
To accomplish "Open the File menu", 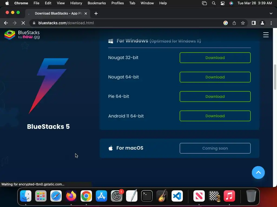I will pyautogui.click(x=37, y=3).
